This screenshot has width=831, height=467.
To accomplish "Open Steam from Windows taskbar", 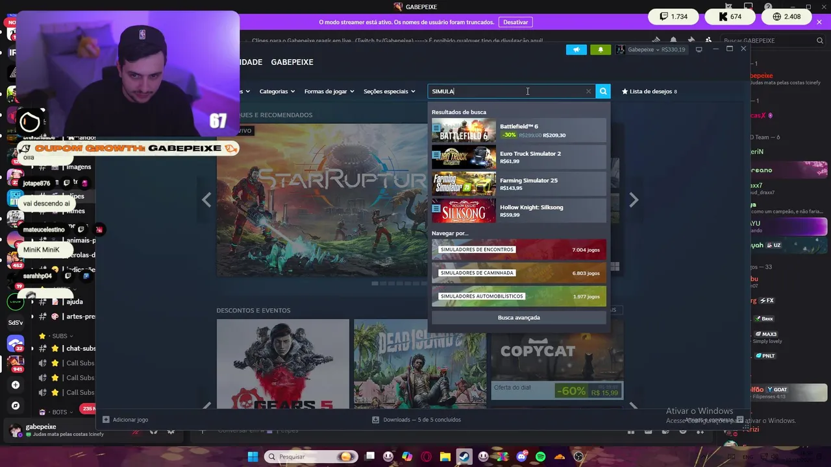I will point(464,457).
